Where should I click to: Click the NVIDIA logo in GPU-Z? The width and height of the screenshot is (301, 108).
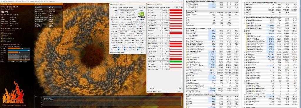click(x=141, y=15)
